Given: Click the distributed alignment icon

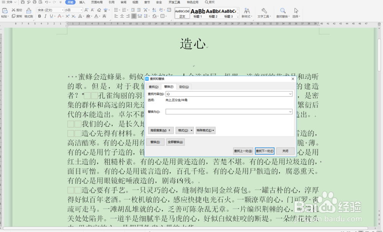Looking at the screenshot, I should click(140, 16).
